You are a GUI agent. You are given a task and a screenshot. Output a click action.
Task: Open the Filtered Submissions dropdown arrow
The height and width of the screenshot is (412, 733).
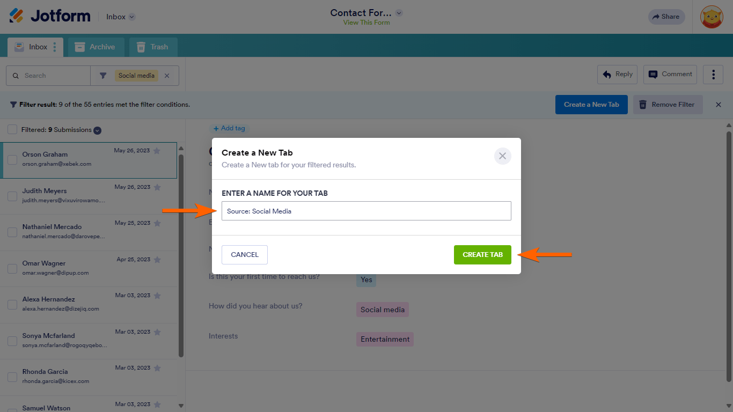[98, 130]
